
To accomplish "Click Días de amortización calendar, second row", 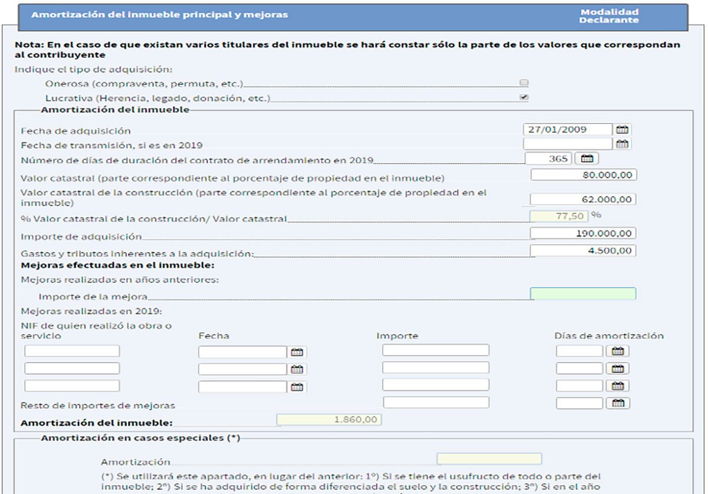I will pos(617,369).
